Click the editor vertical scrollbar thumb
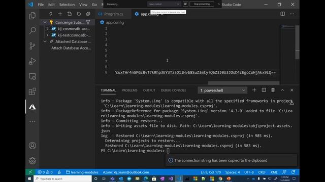 coord(298,42)
